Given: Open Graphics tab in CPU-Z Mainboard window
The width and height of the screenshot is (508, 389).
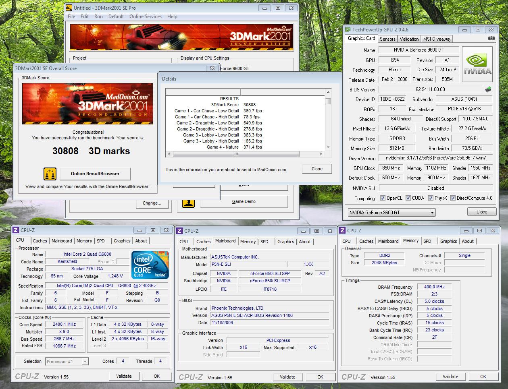Looking at the screenshot, I should pyautogui.click(x=286, y=242).
